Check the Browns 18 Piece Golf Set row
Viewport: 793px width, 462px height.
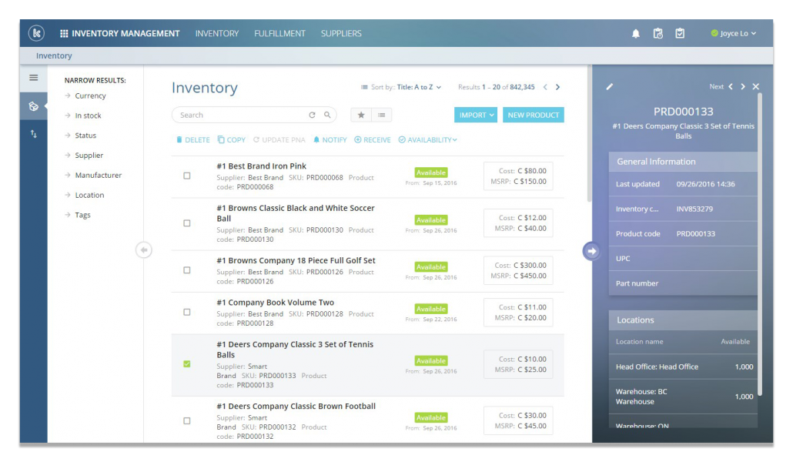point(186,270)
